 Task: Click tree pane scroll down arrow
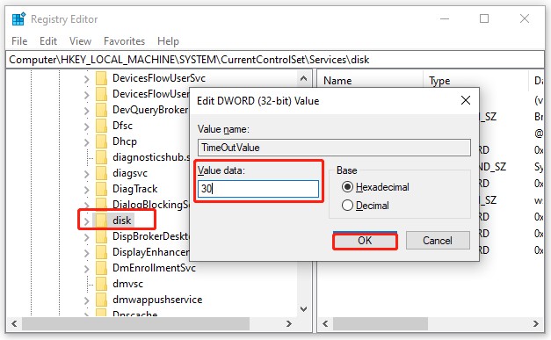(303, 309)
